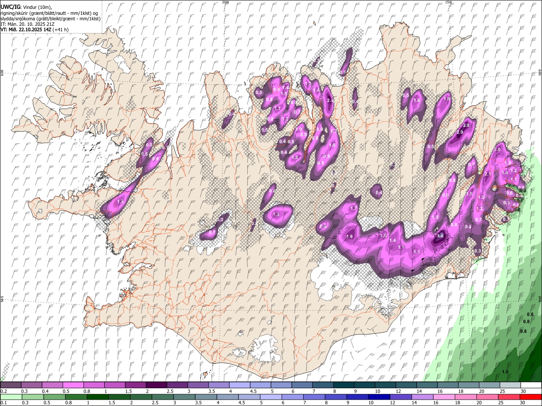Click the "slydda/snjókoma" legend description line

(50, 19)
